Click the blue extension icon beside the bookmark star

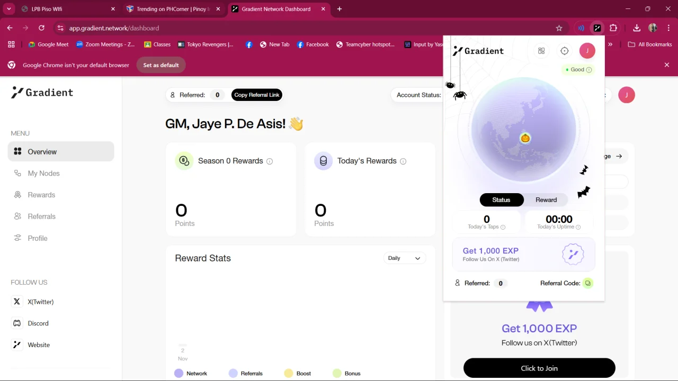coord(581,28)
